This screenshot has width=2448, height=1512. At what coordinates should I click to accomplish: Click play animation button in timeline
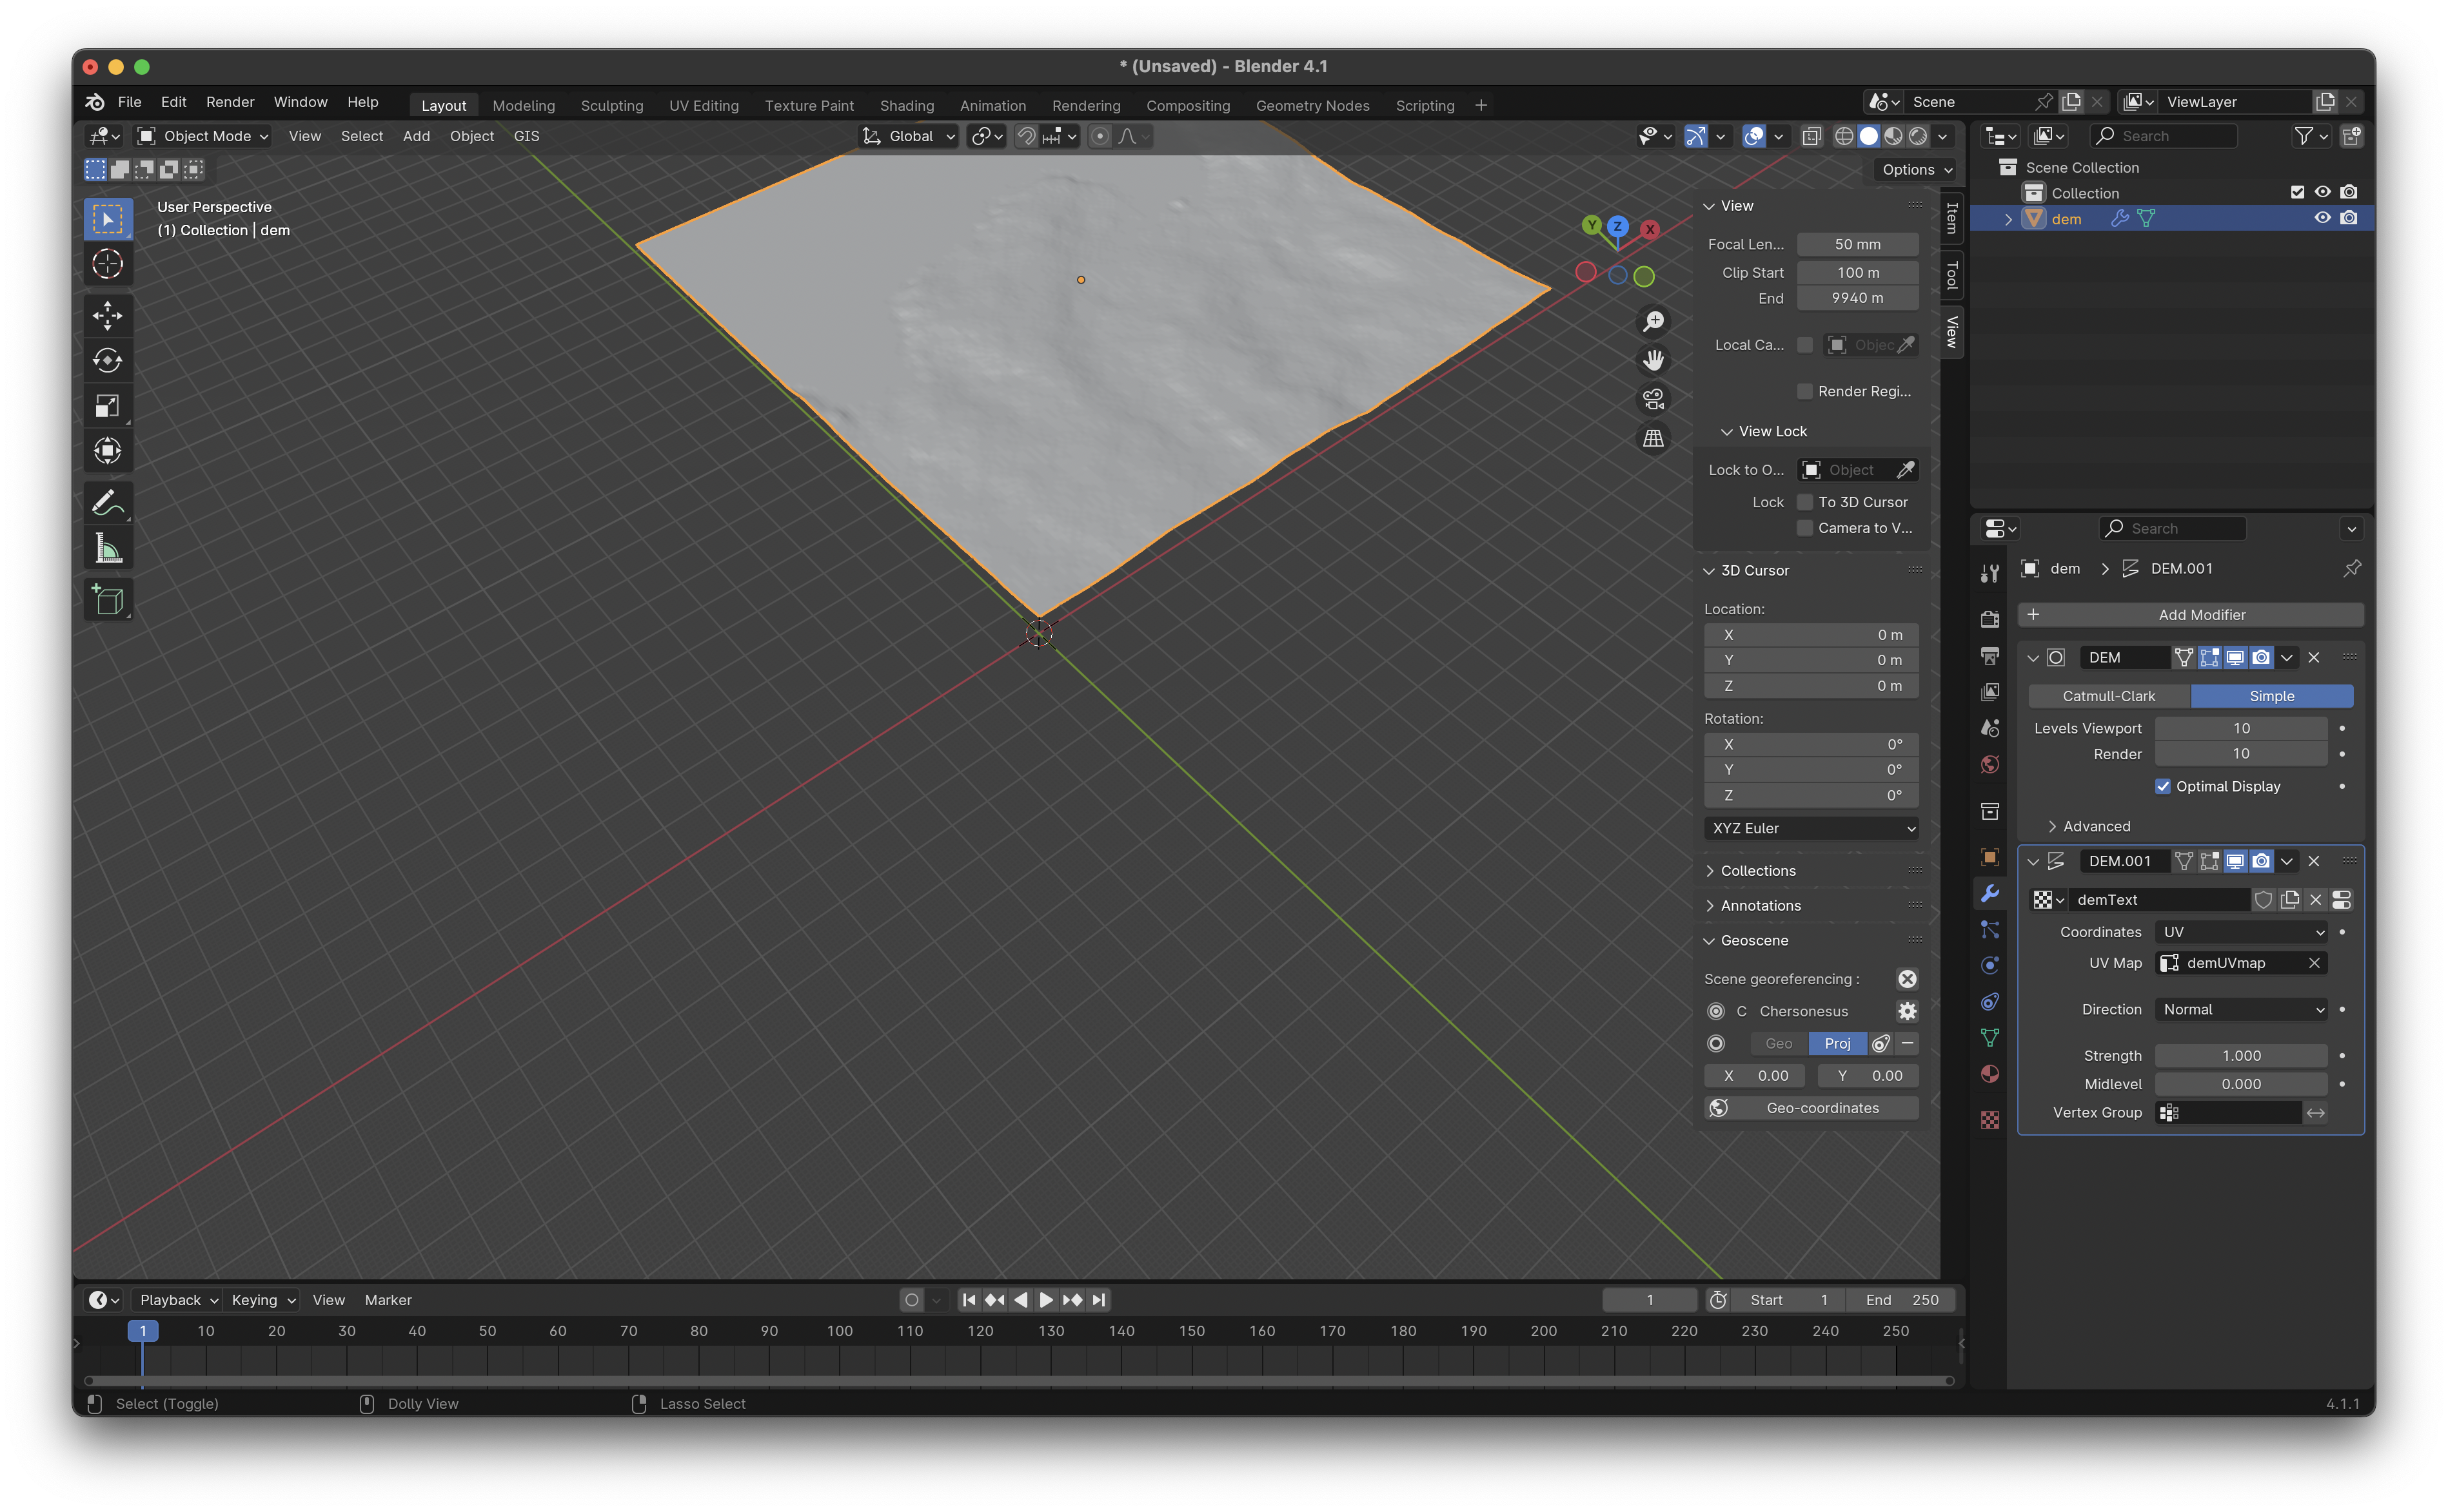(x=1045, y=1299)
